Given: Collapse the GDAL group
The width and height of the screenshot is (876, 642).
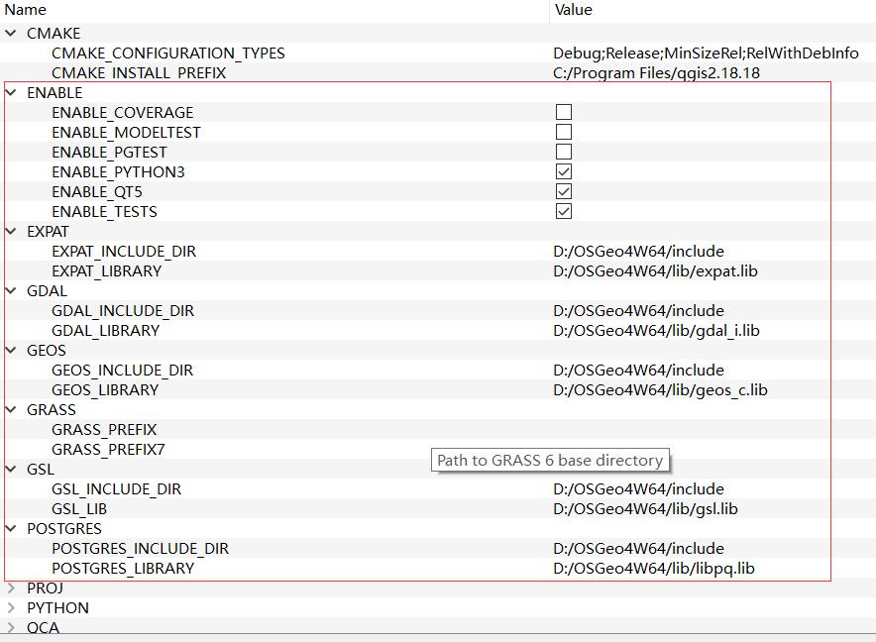Looking at the screenshot, I should coord(11,290).
